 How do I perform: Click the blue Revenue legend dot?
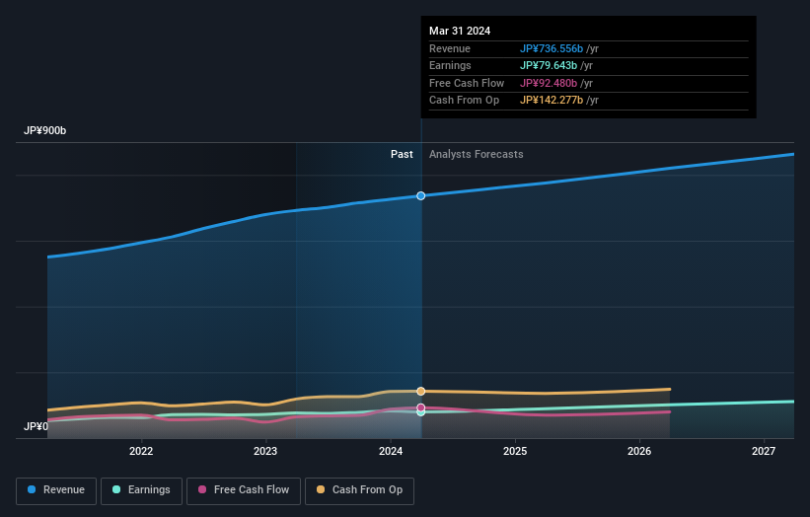[32, 489]
